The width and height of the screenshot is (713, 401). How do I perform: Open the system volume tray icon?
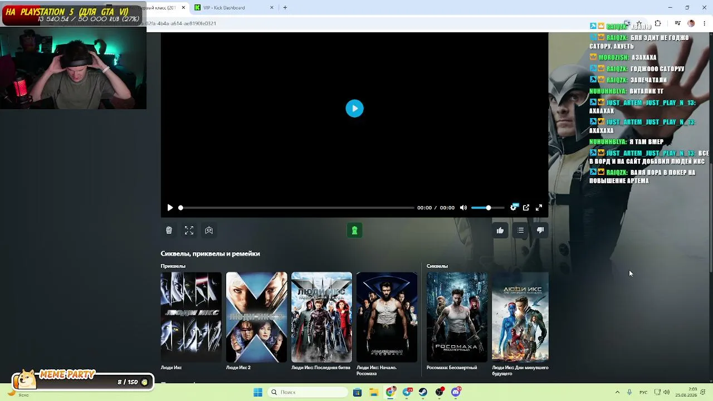tap(667, 392)
